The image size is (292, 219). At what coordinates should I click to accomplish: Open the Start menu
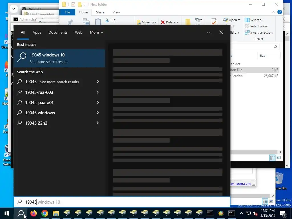[7, 213]
